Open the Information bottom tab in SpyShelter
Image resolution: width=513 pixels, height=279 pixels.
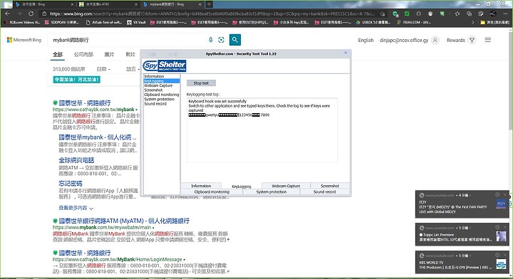pos(201,186)
